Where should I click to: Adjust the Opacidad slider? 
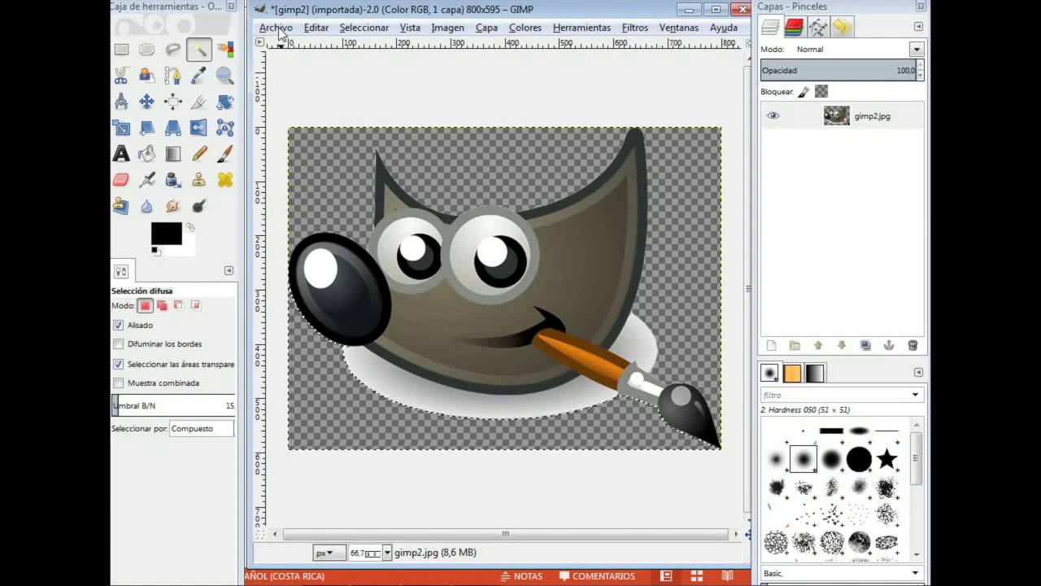tap(838, 71)
